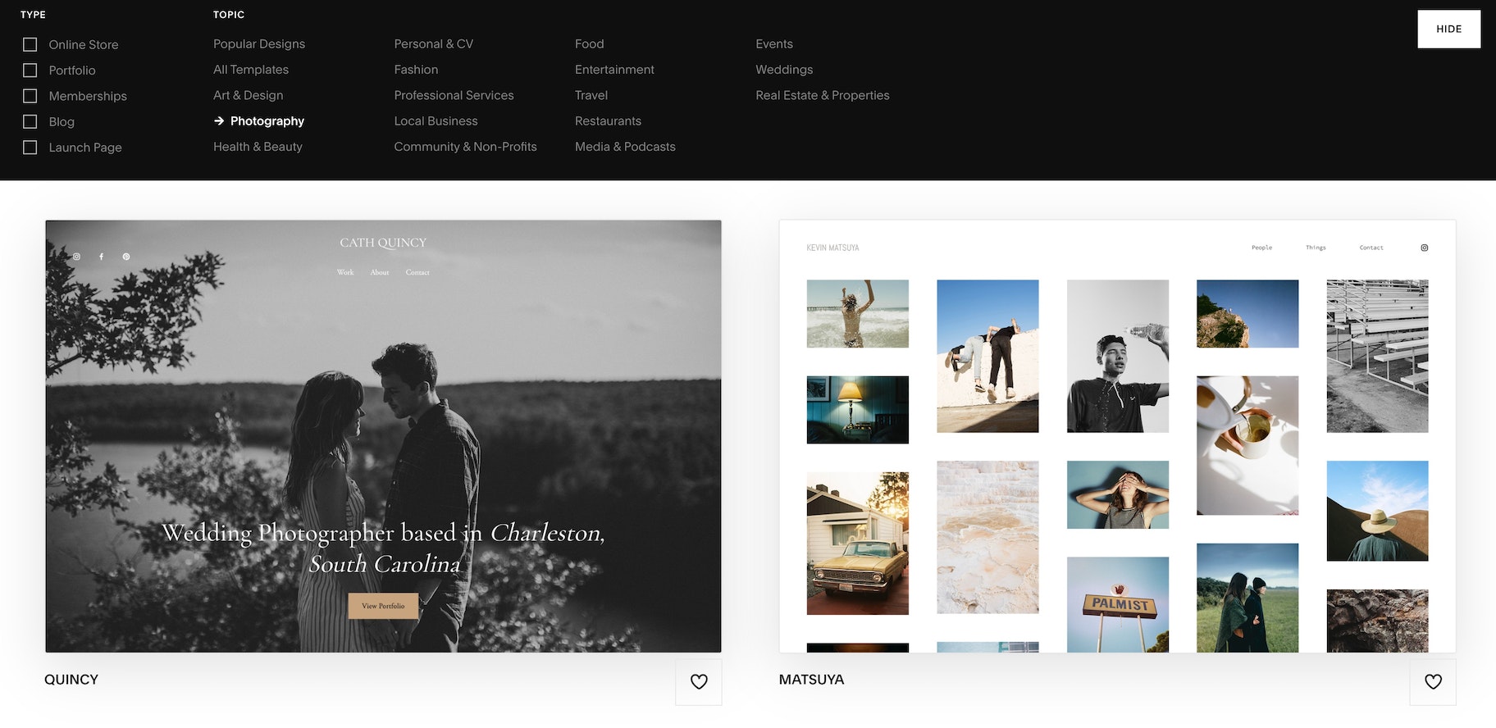Click the PALMIST sign photo thumbnail
1496x728 pixels.
pos(1117,605)
